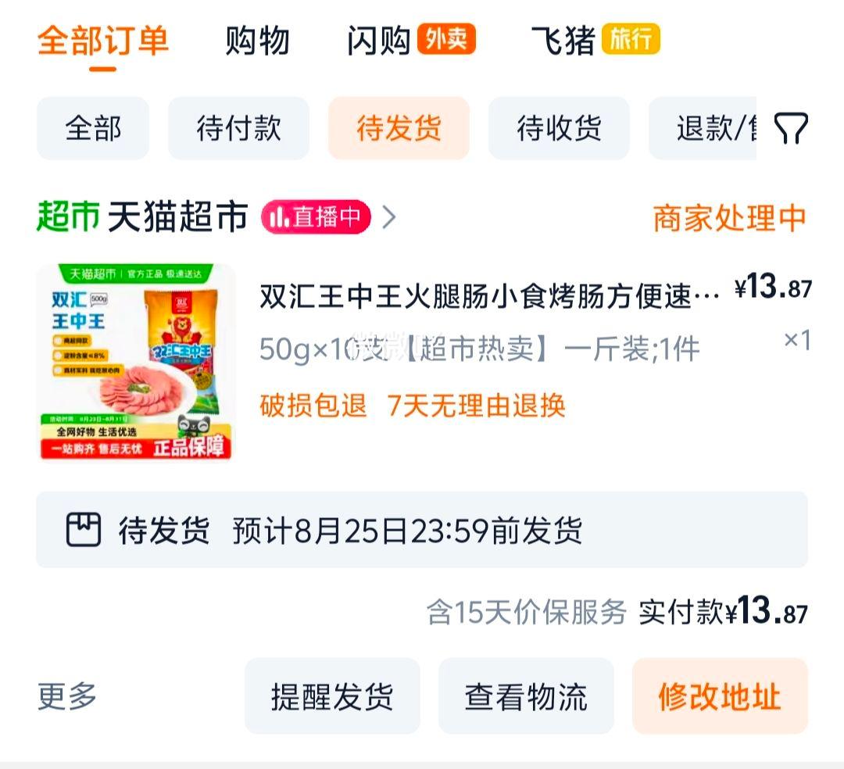Click the 外卖 badge next to 闪购

click(446, 39)
